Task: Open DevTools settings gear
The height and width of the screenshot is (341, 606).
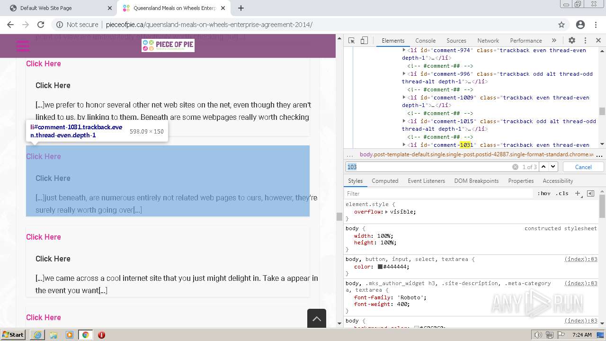Action: tap(572, 41)
